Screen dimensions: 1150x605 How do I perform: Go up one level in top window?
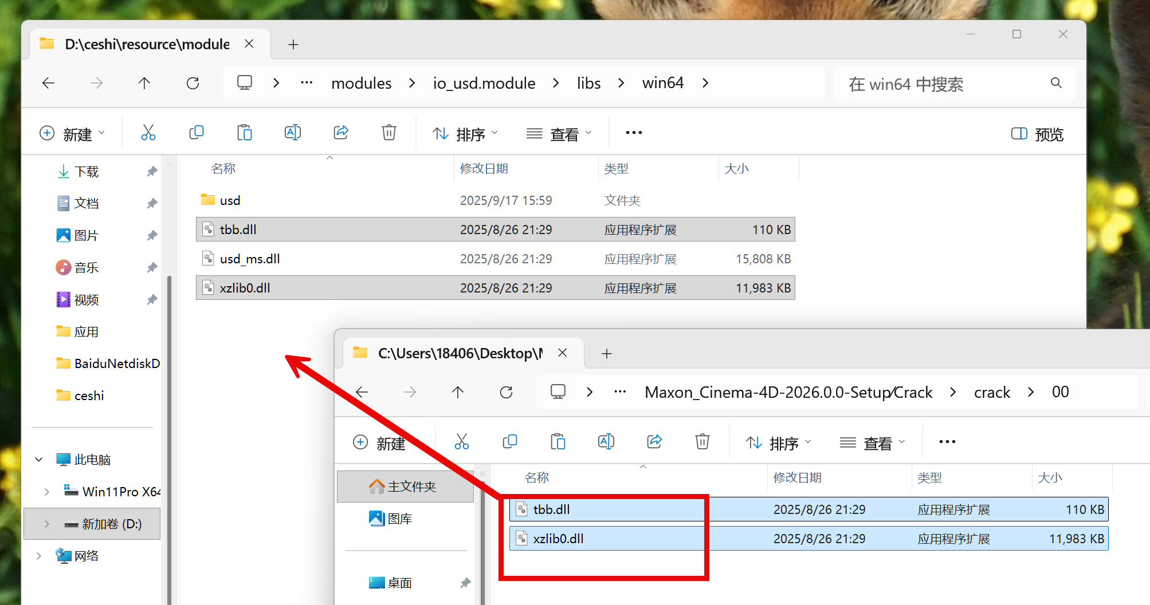tap(144, 84)
